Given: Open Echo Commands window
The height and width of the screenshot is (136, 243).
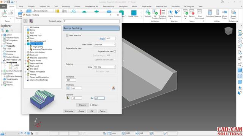Looking at the screenshot, I should [x=200, y=14].
